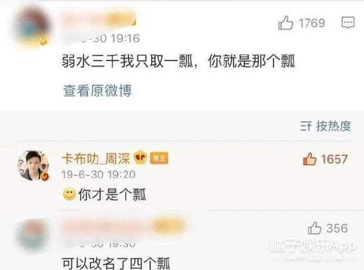Tap the orange verified V badge on 周深's avatar

tap(45, 177)
